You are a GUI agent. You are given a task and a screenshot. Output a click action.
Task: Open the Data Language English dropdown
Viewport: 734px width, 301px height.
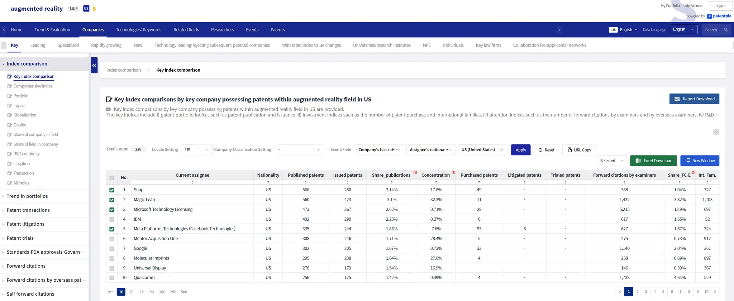click(683, 30)
